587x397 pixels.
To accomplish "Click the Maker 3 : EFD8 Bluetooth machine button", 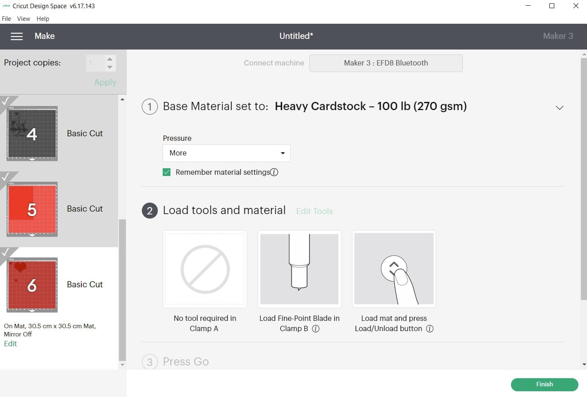I will (386, 63).
